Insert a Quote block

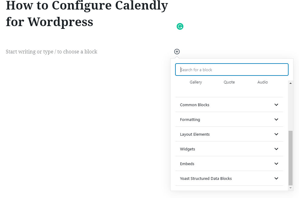click(x=229, y=82)
